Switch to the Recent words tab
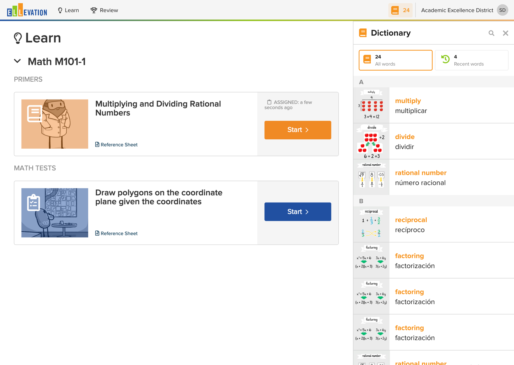Screen dimensions: 514x365 pyautogui.click(x=471, y=60)
